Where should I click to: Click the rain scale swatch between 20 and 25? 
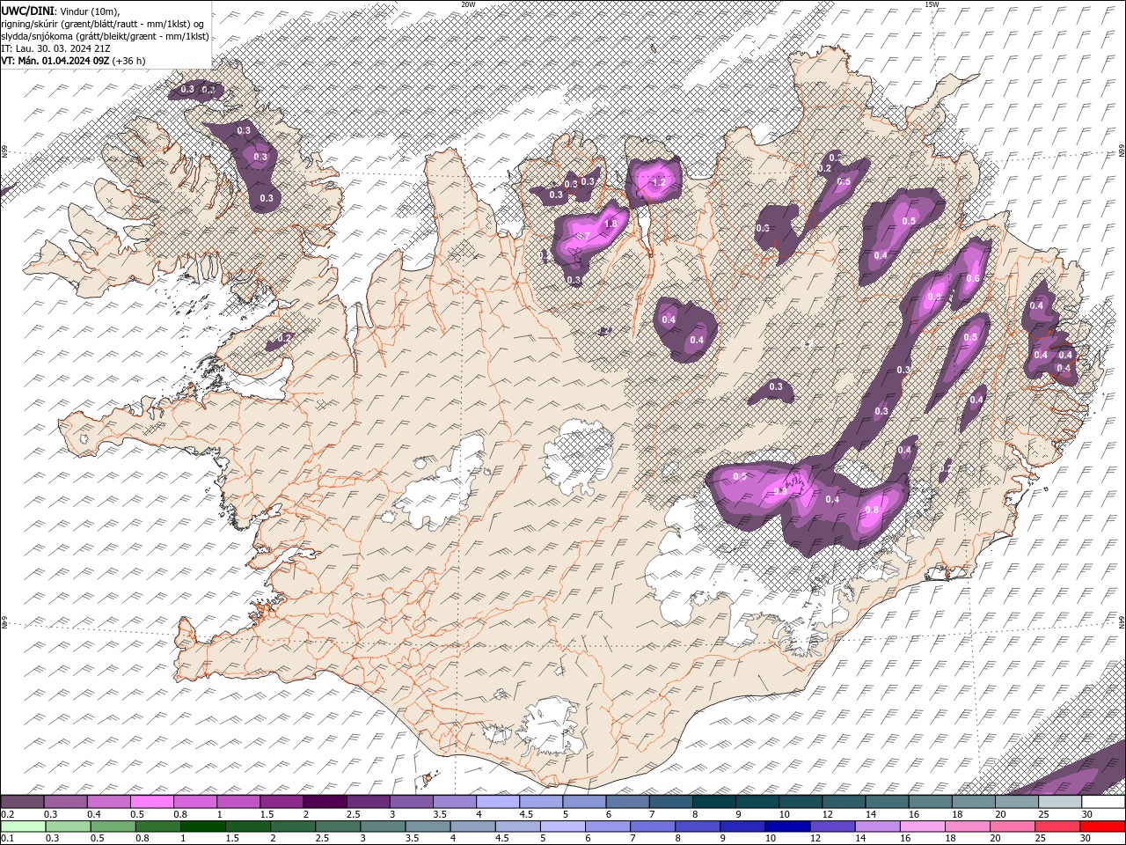(1011, 827)
